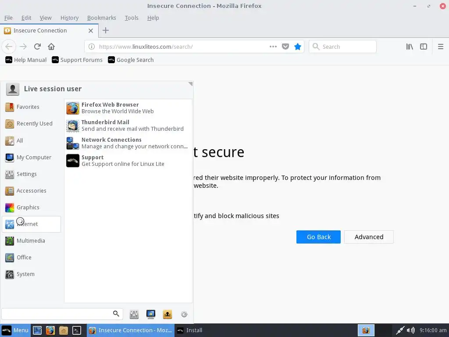This screenshot has height=337, width=449.
Task: Click the Firefox Search box
Action: [x=342, y=47]
